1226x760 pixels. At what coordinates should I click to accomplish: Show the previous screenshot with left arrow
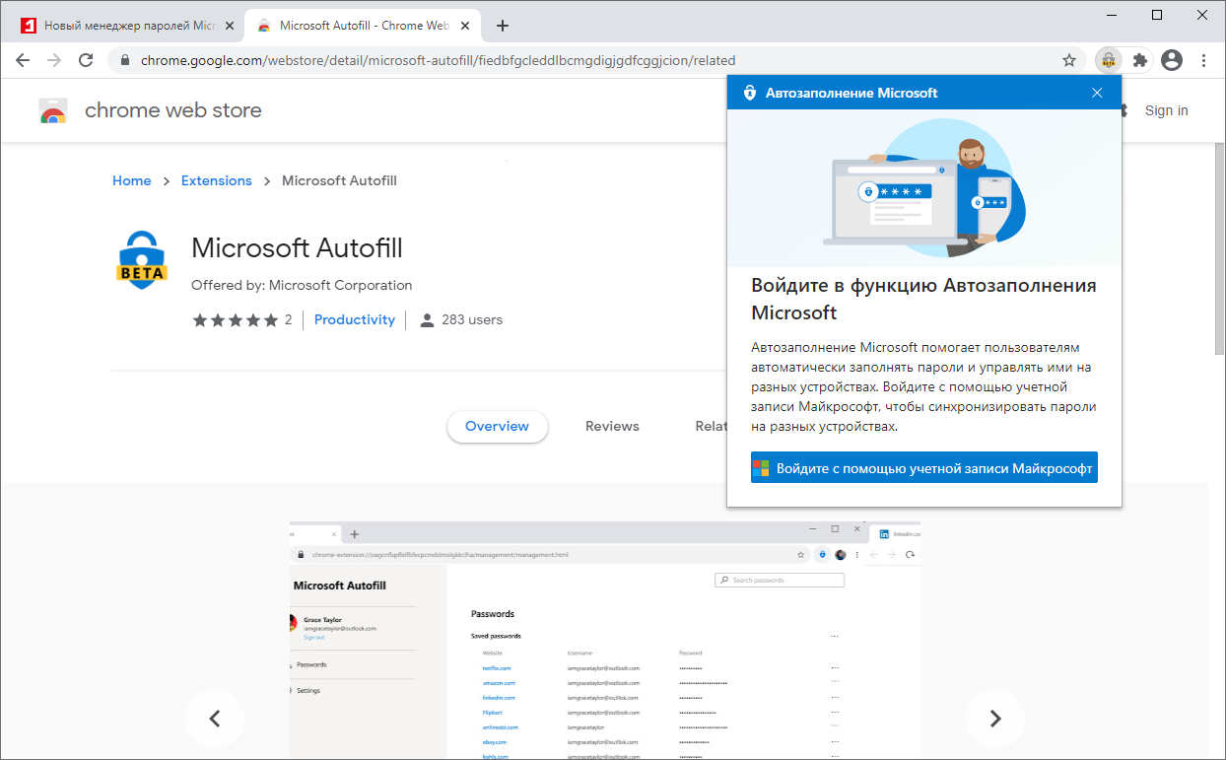click(215, 719)
